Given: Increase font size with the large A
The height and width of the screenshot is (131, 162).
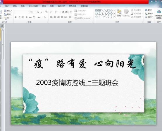Looking at the screenshot, I should point(38,12).
